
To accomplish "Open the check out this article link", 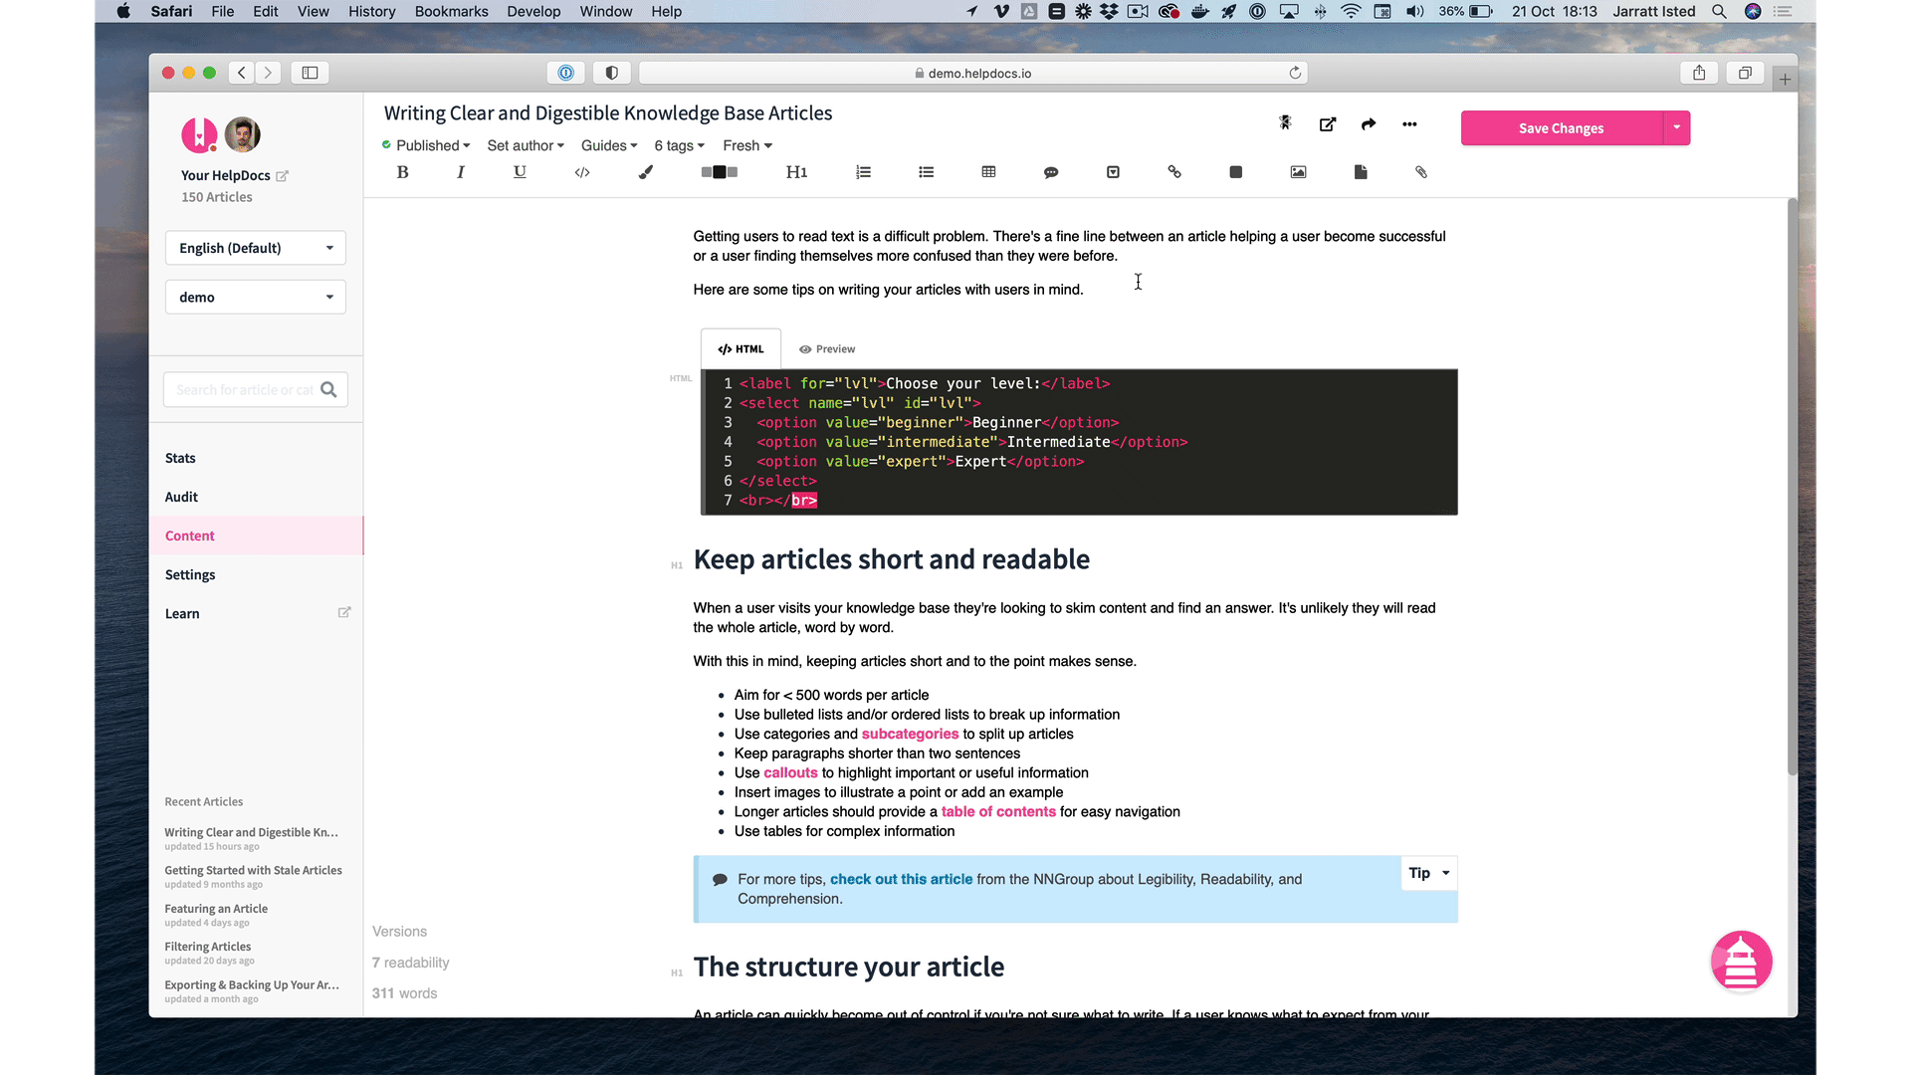I will (x=902, y=878).
